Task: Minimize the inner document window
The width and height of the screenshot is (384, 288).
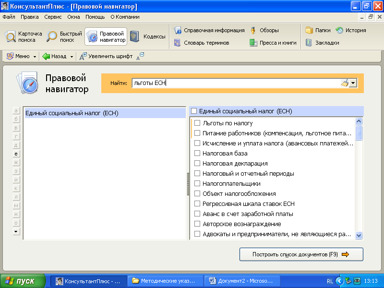Action: point(362,17)
